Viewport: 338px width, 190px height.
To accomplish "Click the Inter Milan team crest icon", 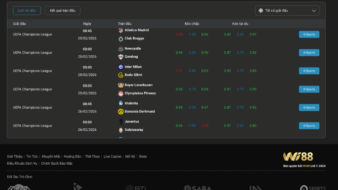I will coord(120,67).
